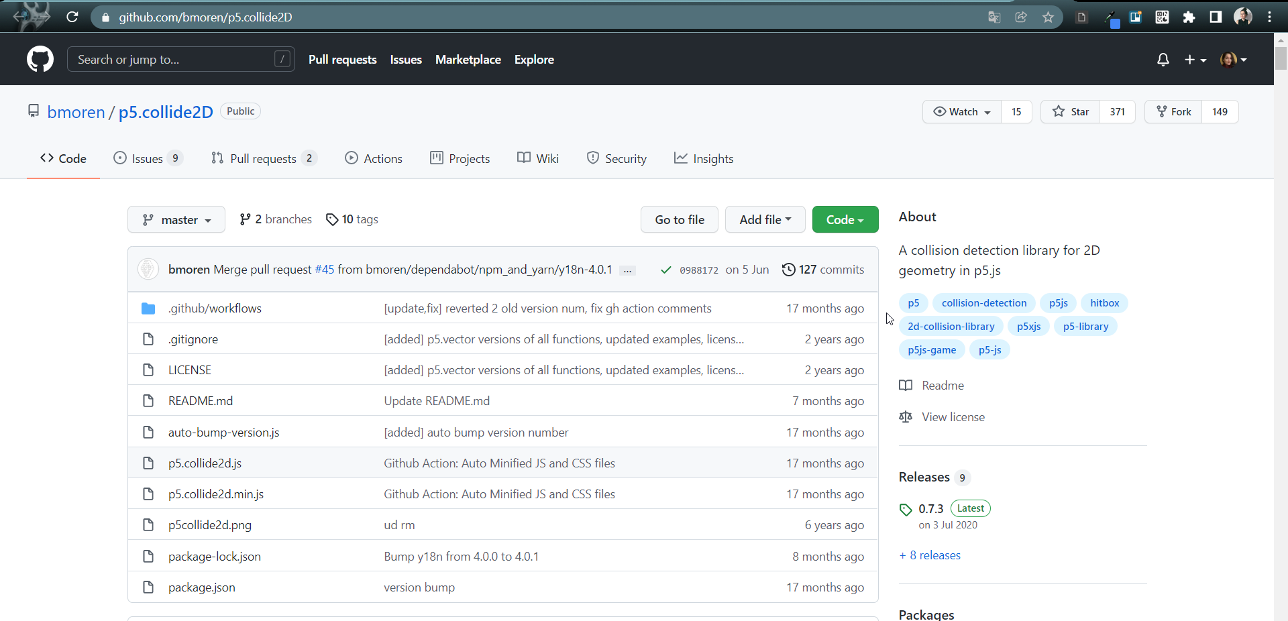Image resolution: width=1288 pixels, height=621 pixels.
Task: Open the master branch selector dropdown
Action: (176, 220)
